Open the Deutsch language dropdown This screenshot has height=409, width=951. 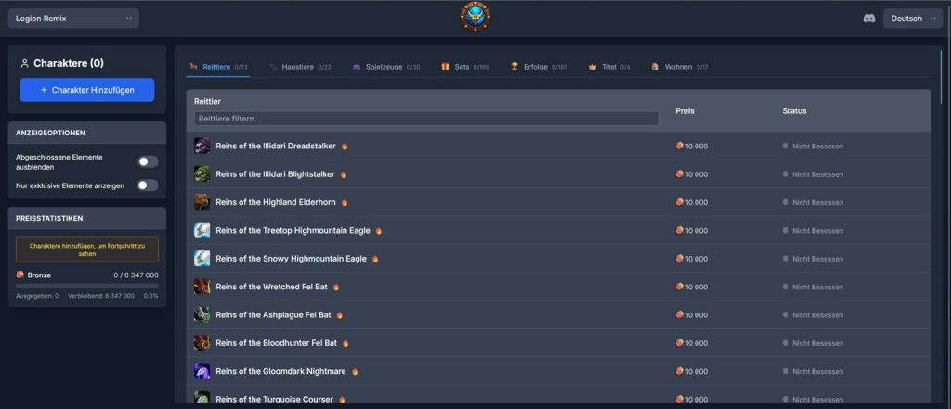coord(912,19)
